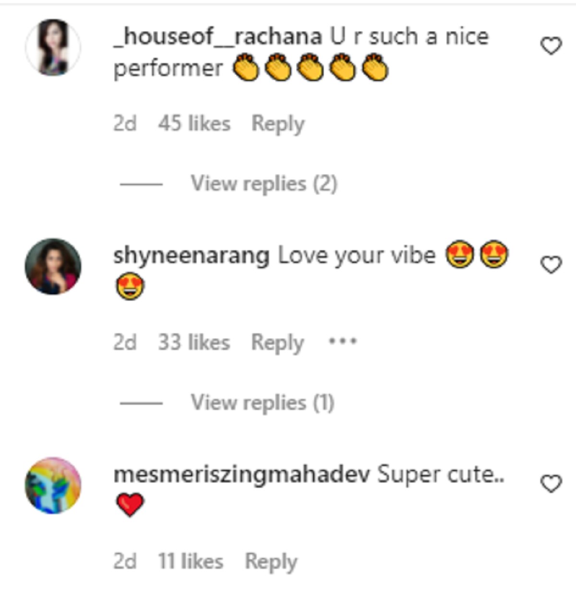Viewport: 576px width, 595px height.
Task: Like the shyneenarang comment
Action: click(x=551, y=265)
